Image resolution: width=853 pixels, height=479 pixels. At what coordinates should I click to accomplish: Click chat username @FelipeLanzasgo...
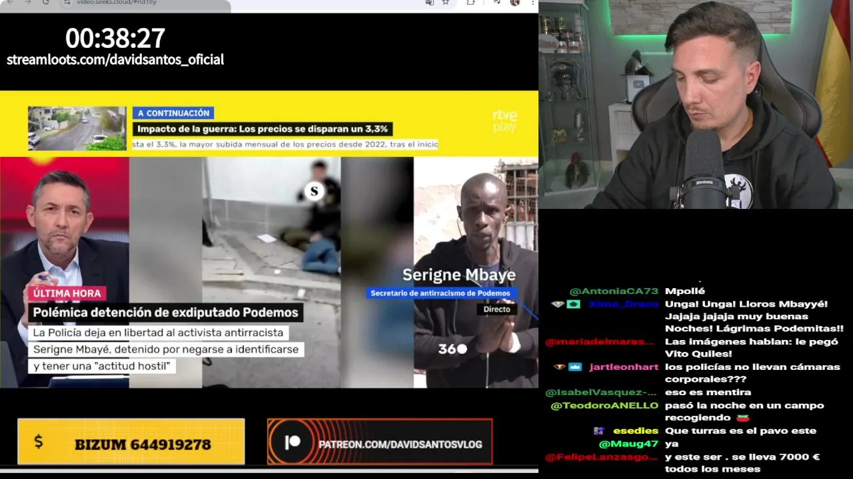click(601, 457)
